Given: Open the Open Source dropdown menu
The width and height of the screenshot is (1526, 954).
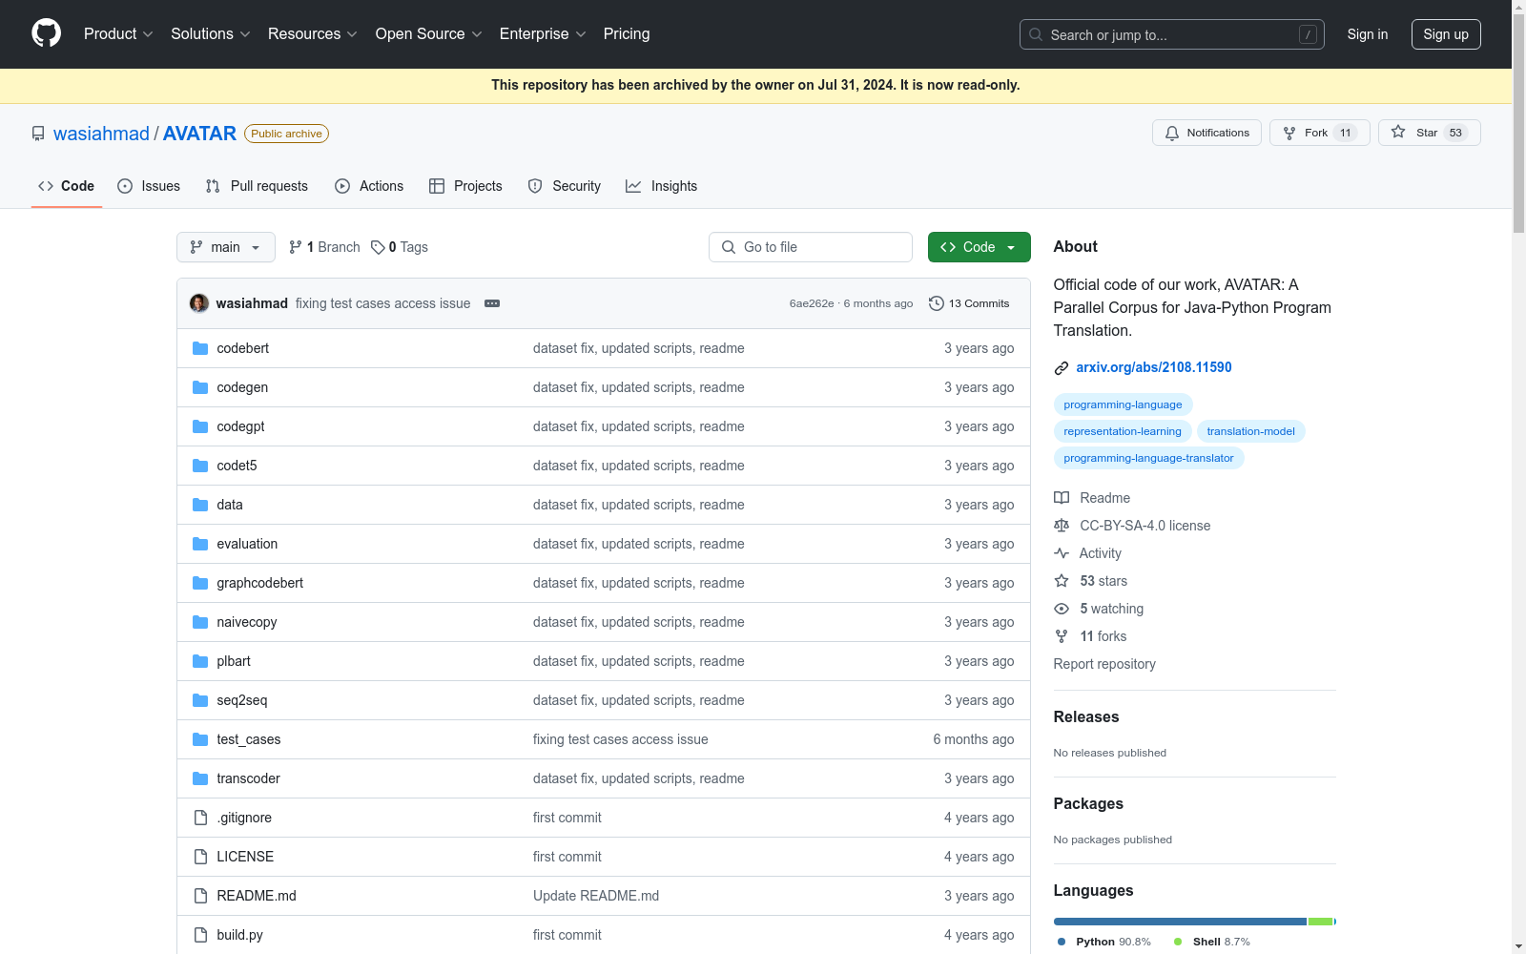Looking at the screenshot, I should 428,33.
